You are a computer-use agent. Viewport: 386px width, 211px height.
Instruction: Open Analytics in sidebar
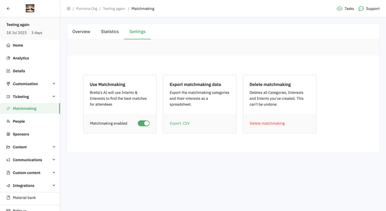21,58
